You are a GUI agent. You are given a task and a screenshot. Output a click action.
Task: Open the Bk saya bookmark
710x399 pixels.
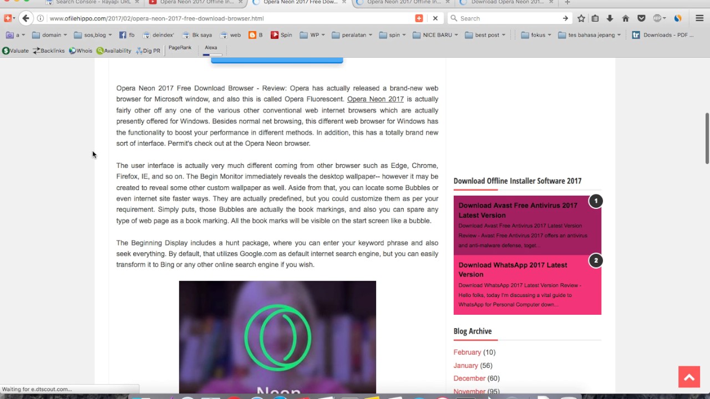(197, 35)
